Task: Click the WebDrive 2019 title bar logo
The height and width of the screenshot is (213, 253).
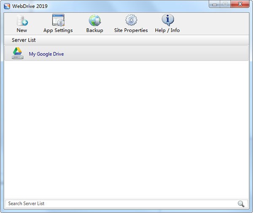Action: coord(7,6)
